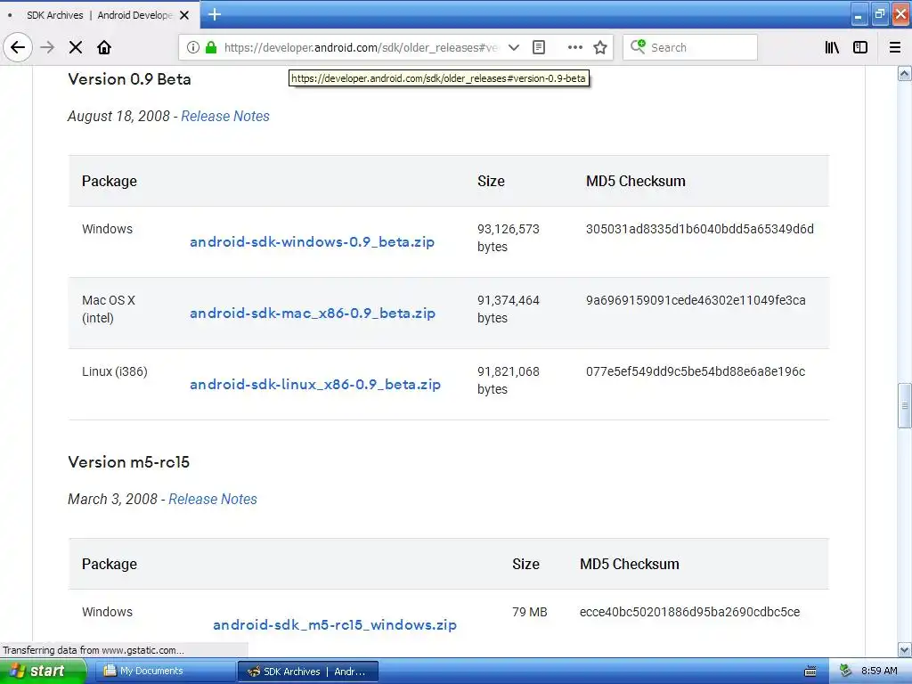
Task: Click the network tray icon near clock
Action: [845, 672]
